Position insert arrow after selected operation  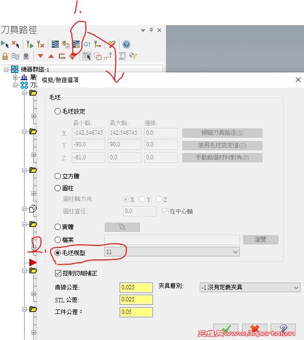click(62, 57)
